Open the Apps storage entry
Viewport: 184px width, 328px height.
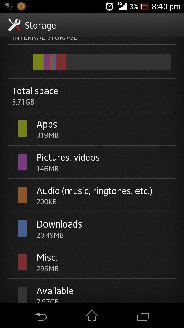[x=92, y=129]
